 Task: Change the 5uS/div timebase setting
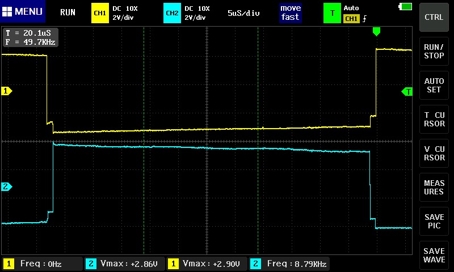click(243, 12)
